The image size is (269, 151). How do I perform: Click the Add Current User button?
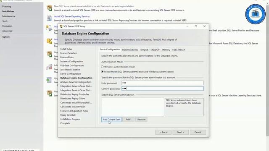coord(111,120)
